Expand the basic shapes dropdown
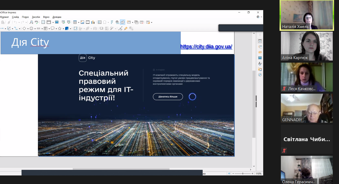Screen dimensions: 339x184 coord(28,28)
